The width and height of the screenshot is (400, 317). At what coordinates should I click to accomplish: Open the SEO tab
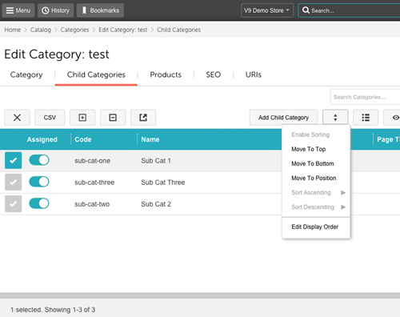point(214,74)
